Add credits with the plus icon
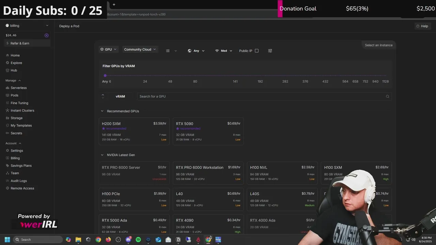Image resolution: width=436 pixels, height=245 pixels. 47,35
